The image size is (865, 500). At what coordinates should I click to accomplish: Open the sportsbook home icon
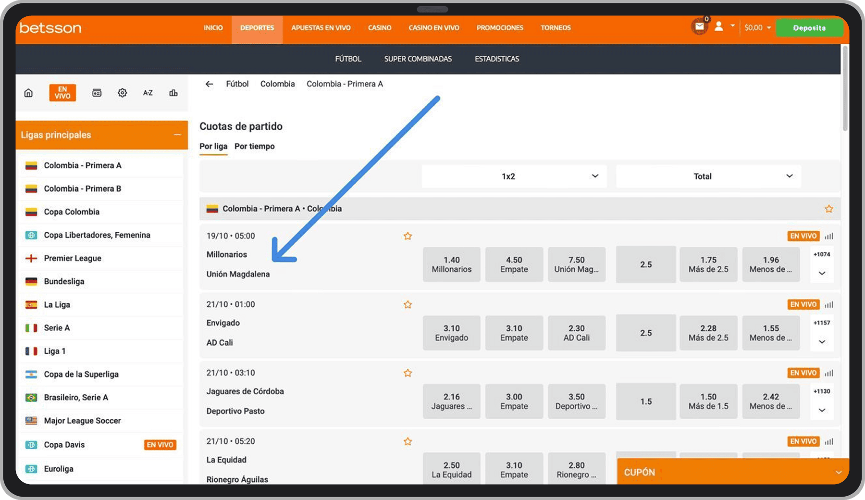28,93
